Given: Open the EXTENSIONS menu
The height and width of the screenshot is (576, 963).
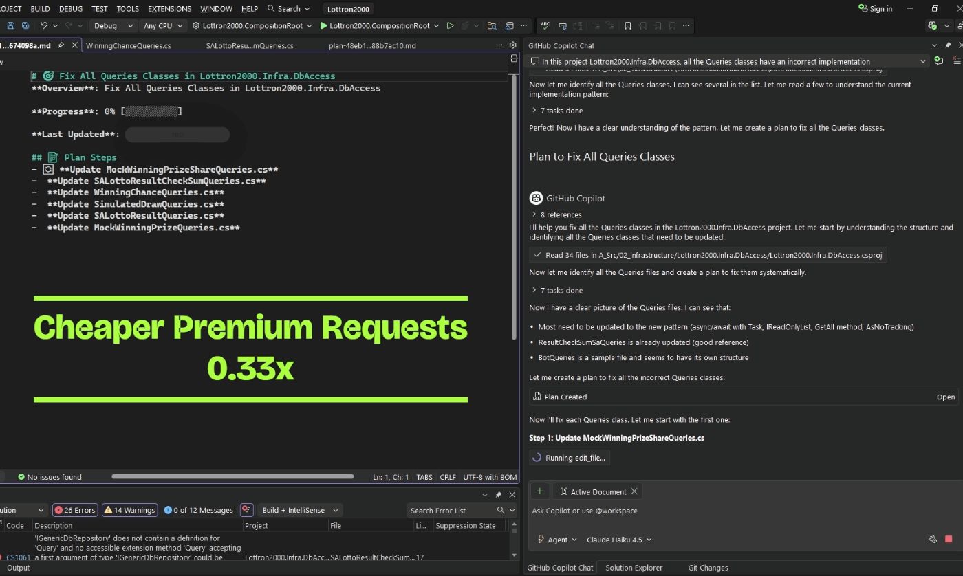Looking at the screenshot, I should (x=169, y=8).
